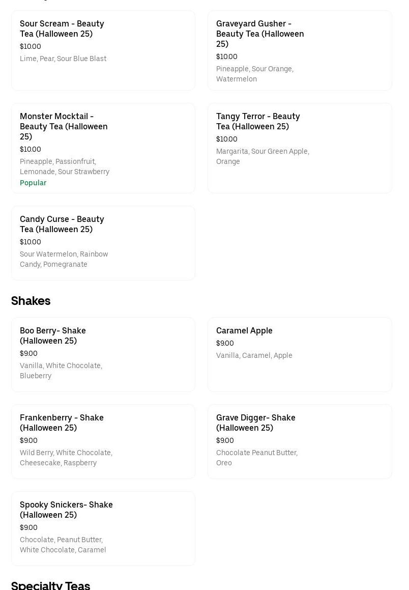Click the Caramel Apple ingredient text
The height and width of the screenshot is (590, 409).
pyautogui.click(x=254, y=355)
